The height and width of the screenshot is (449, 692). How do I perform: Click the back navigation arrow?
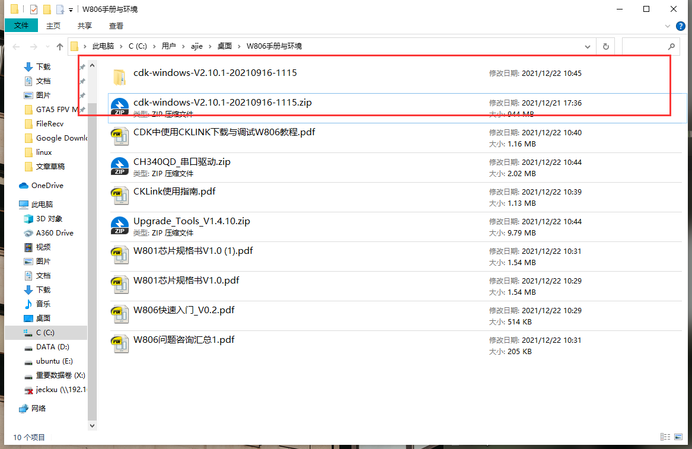(x=15, y=46)
